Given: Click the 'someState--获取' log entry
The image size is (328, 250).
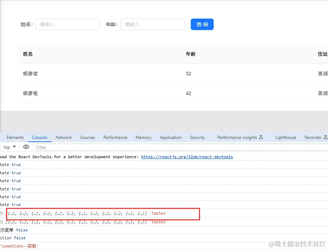Looking at the screenshot, I should 19,246.
